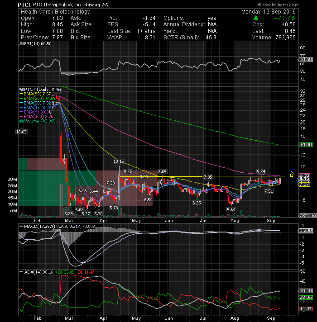Click the 5.64 August low callout
Screen dimensions: 317x322
click(x=231, y=210)
